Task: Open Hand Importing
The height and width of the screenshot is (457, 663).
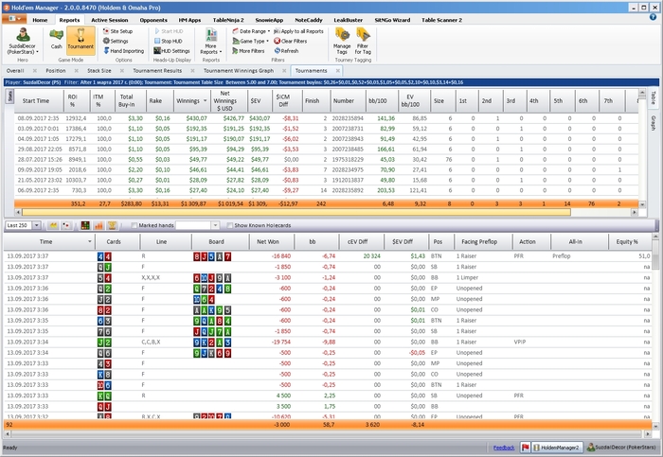Action: click(x=123, y=51)
